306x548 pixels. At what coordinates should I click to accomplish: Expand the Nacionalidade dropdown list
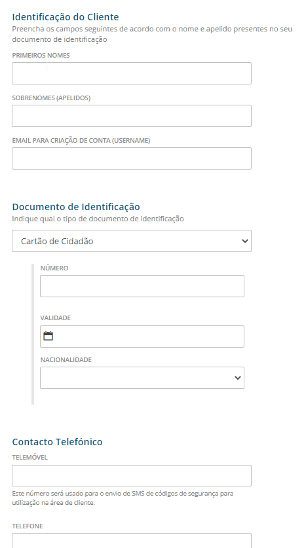point(142,378)
